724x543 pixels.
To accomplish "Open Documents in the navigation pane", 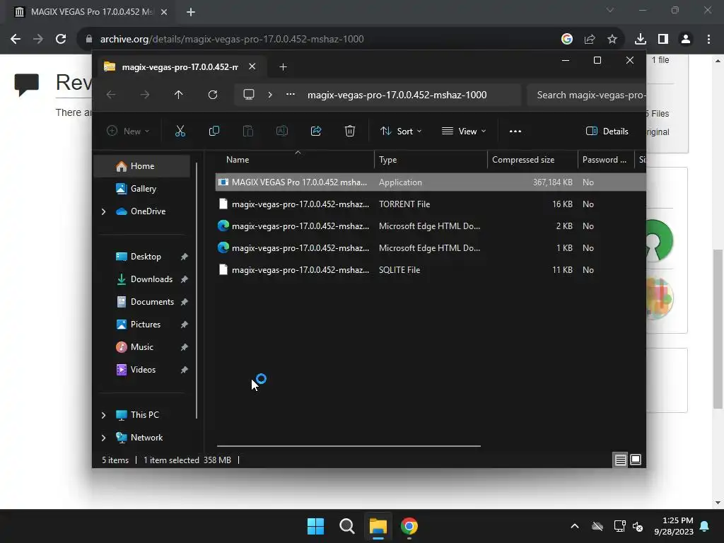I will tap(141, 302).
